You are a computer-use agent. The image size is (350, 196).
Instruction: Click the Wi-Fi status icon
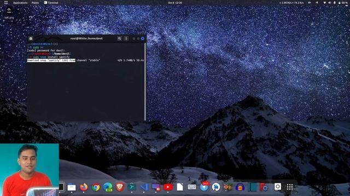[324, 3]
